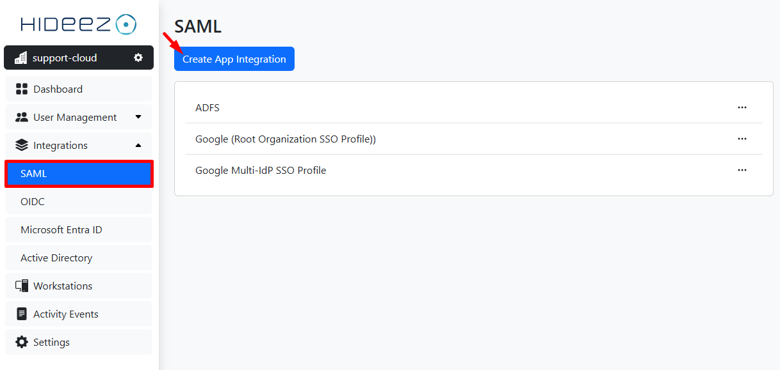This screenshot has width=780, height=370.
Task: Open options for Google Multi-IdP SSO Profile
Action: point(742,170)
